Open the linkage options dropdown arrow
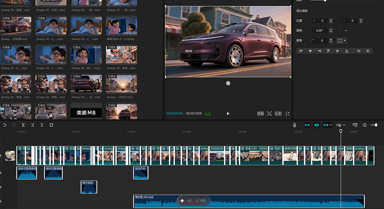The image size is (384, 209). pos(331,125)
